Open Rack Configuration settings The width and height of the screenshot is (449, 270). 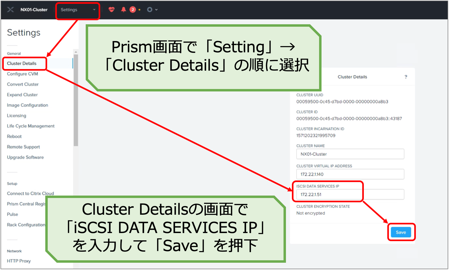click(26, 225)
